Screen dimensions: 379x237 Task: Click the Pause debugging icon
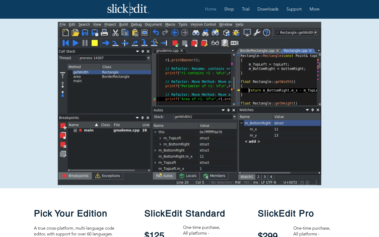pos(85,43)
